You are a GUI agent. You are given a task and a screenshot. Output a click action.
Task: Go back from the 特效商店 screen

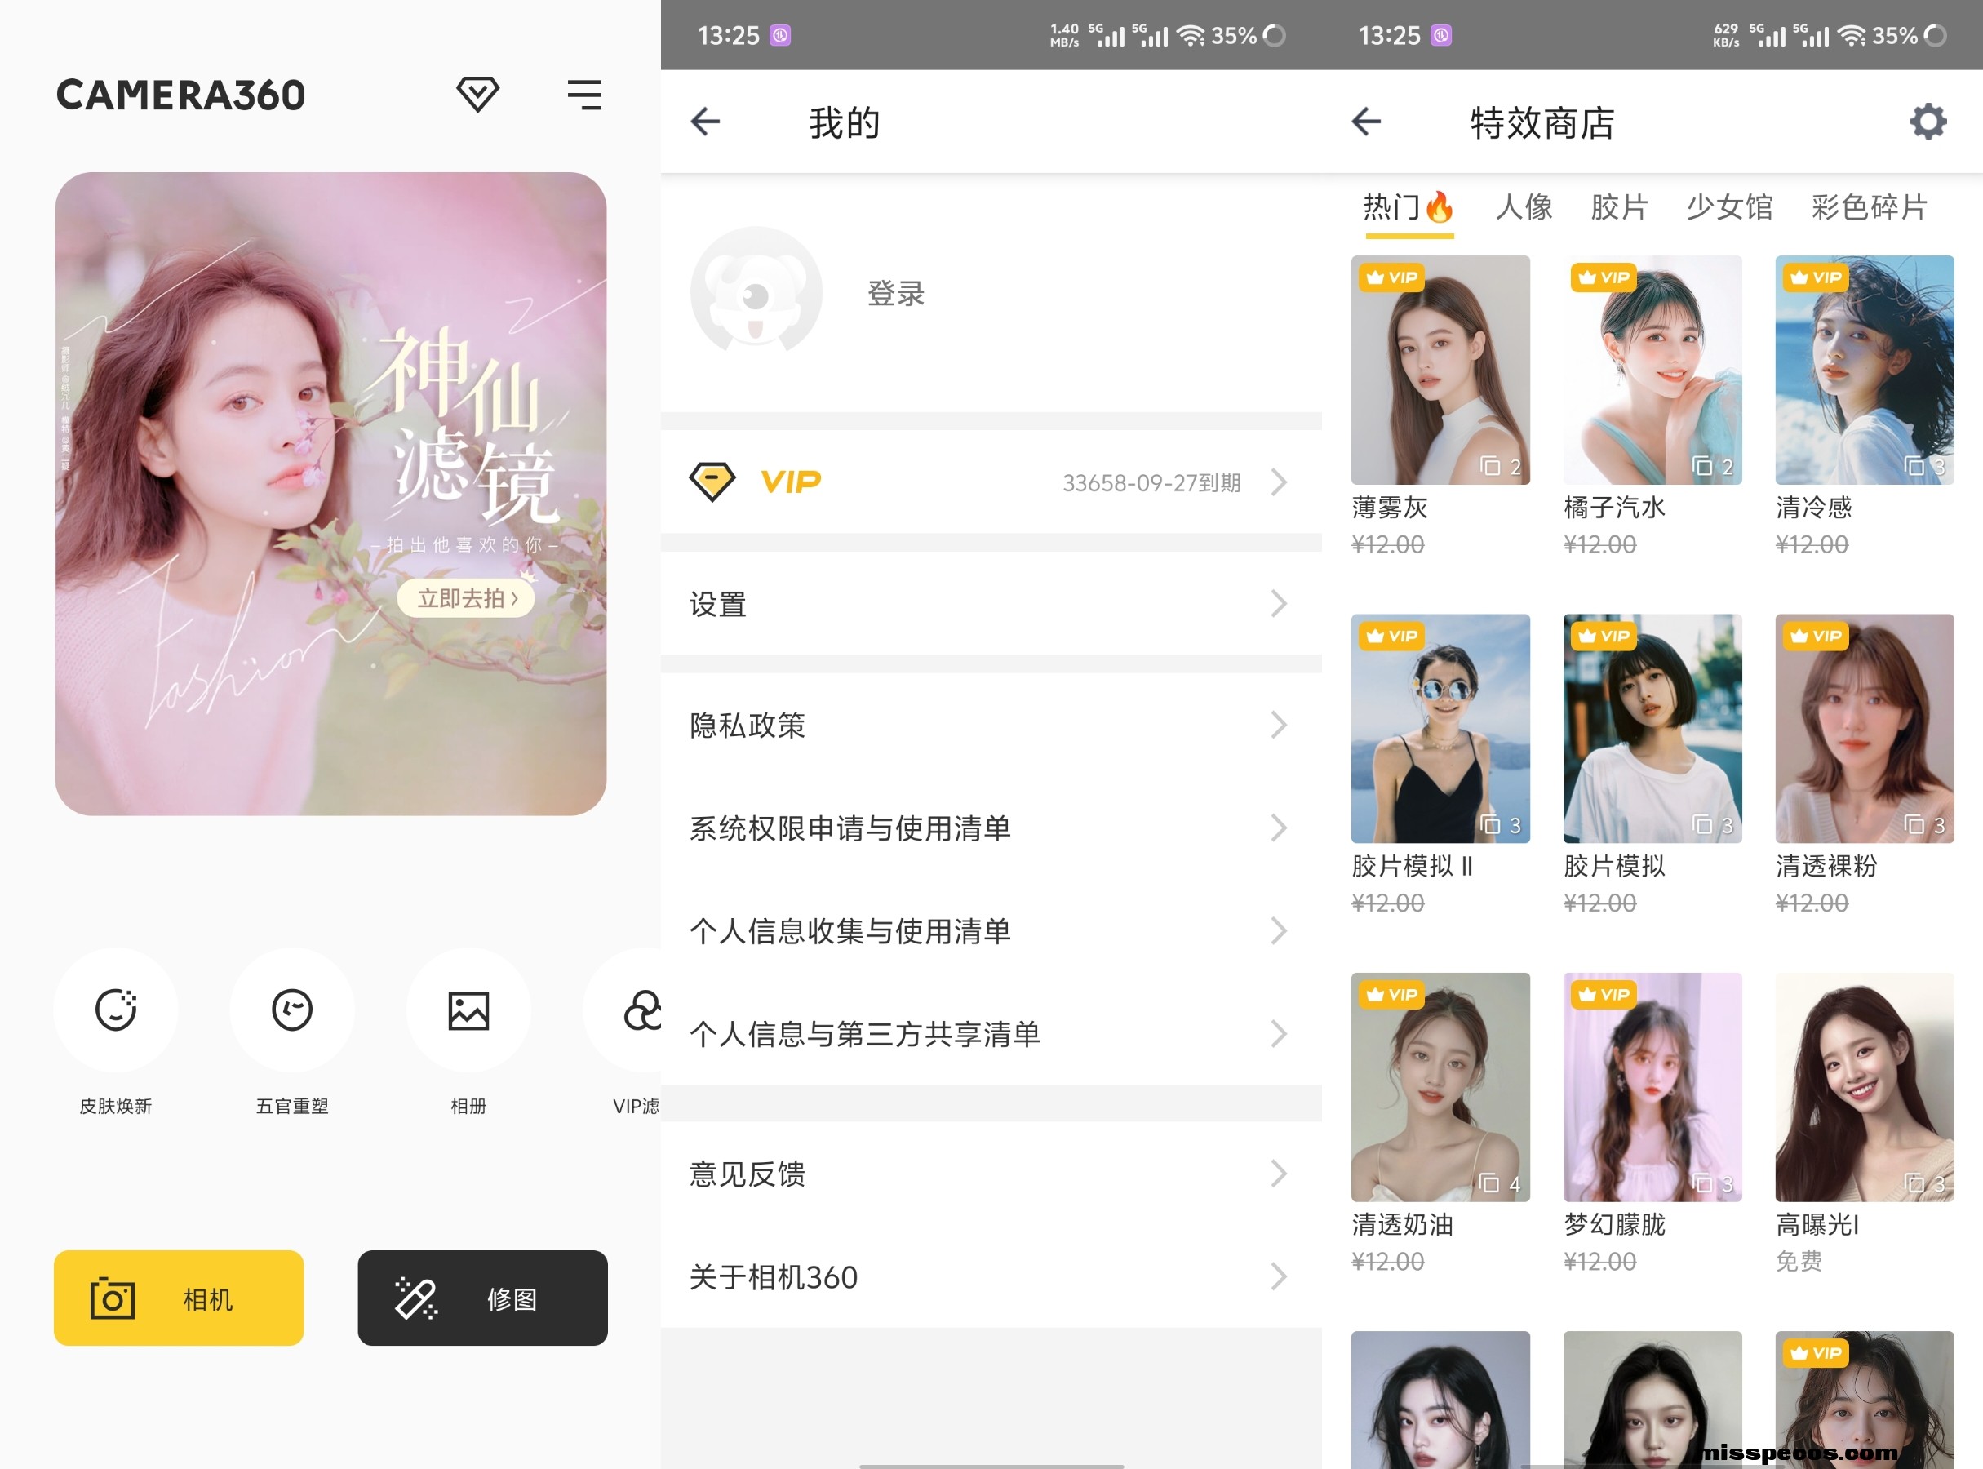click(1367, 122)
